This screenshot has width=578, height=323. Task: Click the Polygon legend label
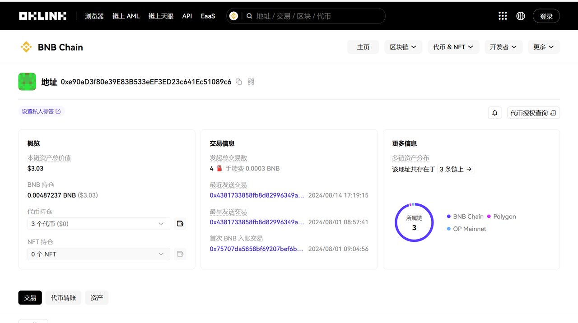pyautogui.click(x=504, y=217)
